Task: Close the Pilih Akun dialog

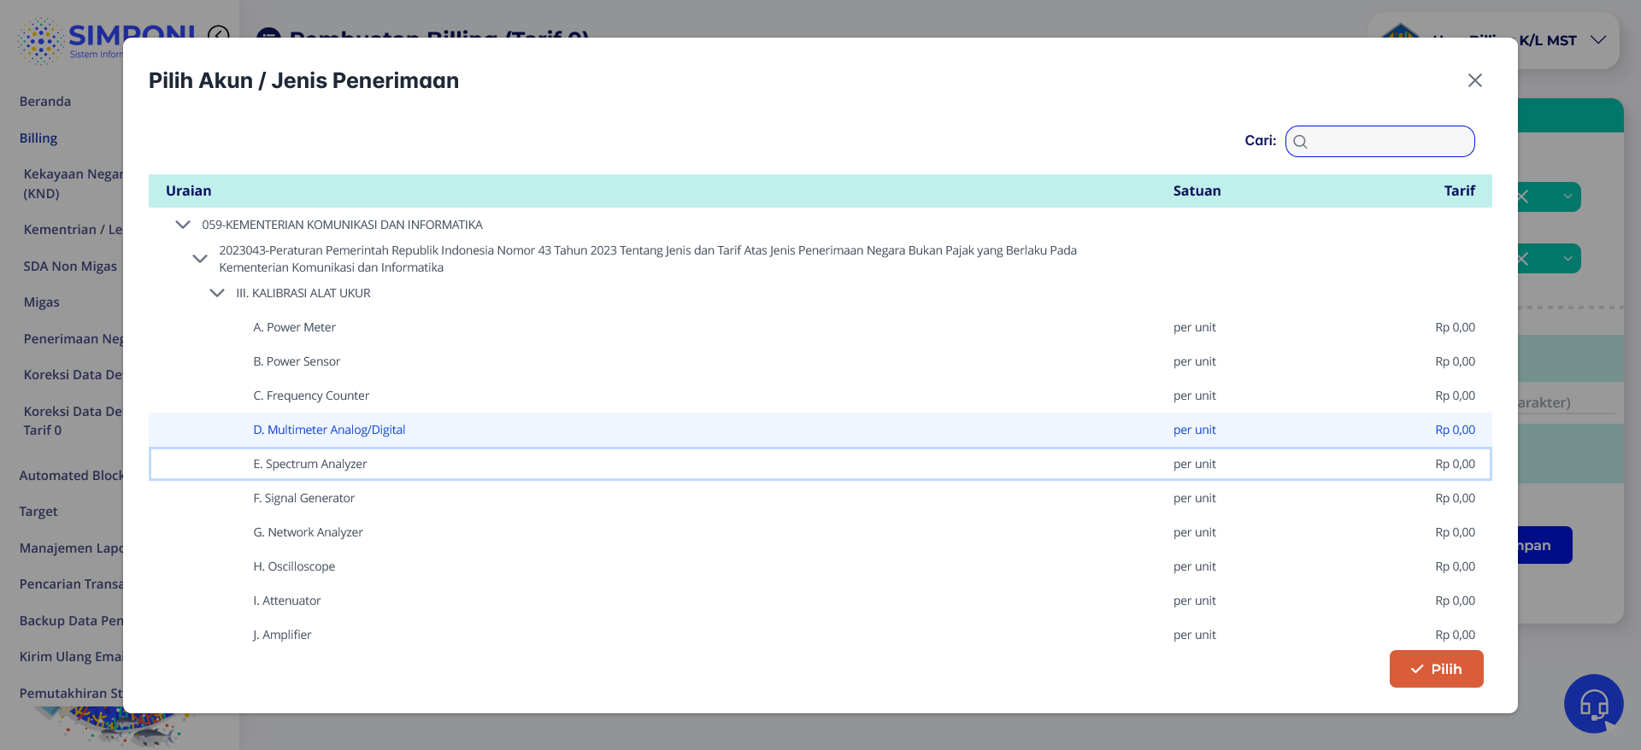Action: [1474, 80]
